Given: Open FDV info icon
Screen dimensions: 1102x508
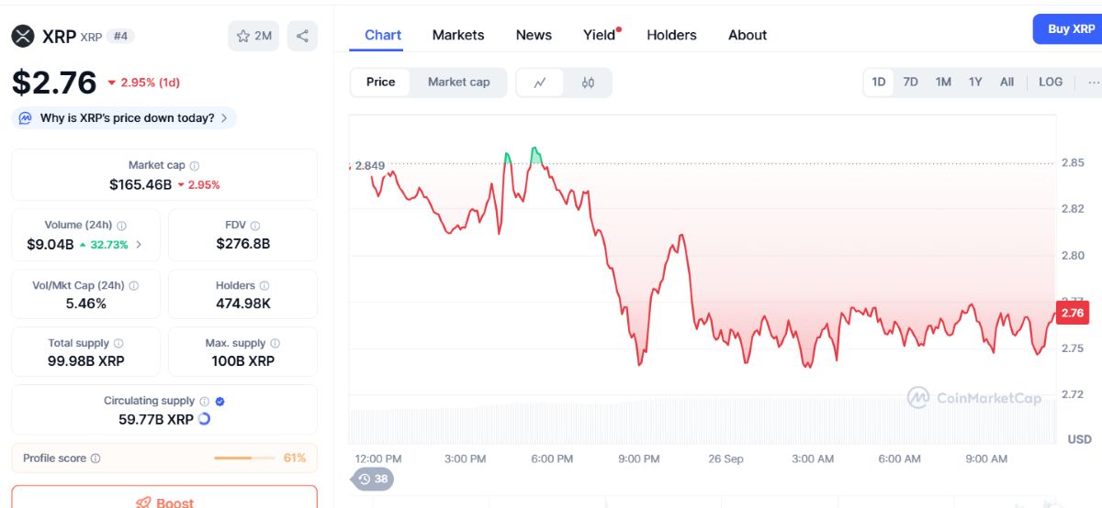Looking at the screenshot, I should click(x=255, y=226).
